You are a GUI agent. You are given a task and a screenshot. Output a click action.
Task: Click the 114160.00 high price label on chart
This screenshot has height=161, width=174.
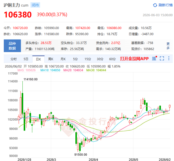point(30,79)
